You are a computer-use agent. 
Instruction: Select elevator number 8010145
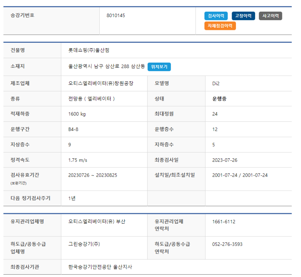click(116, 15)
